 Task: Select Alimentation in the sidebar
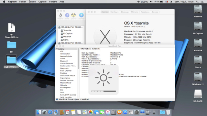pos(65,54)
